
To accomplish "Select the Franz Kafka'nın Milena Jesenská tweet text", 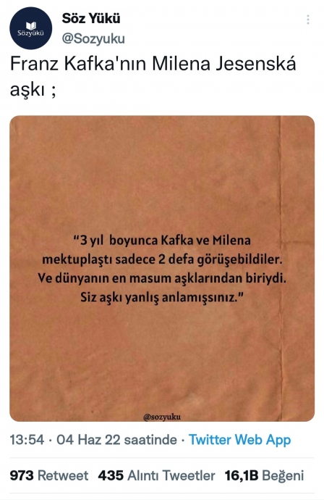I will (153, 77).
